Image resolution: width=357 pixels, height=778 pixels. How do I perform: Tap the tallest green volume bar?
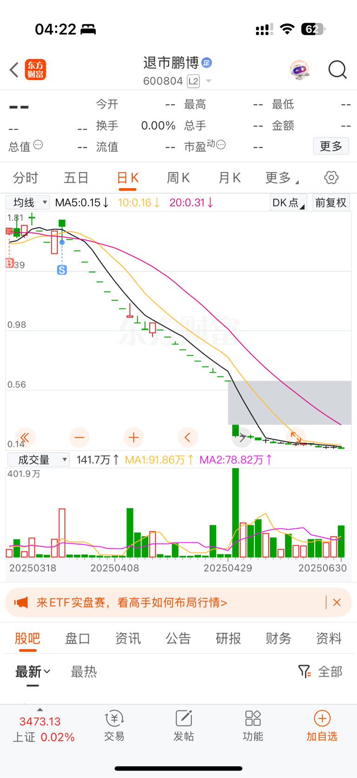236,513
